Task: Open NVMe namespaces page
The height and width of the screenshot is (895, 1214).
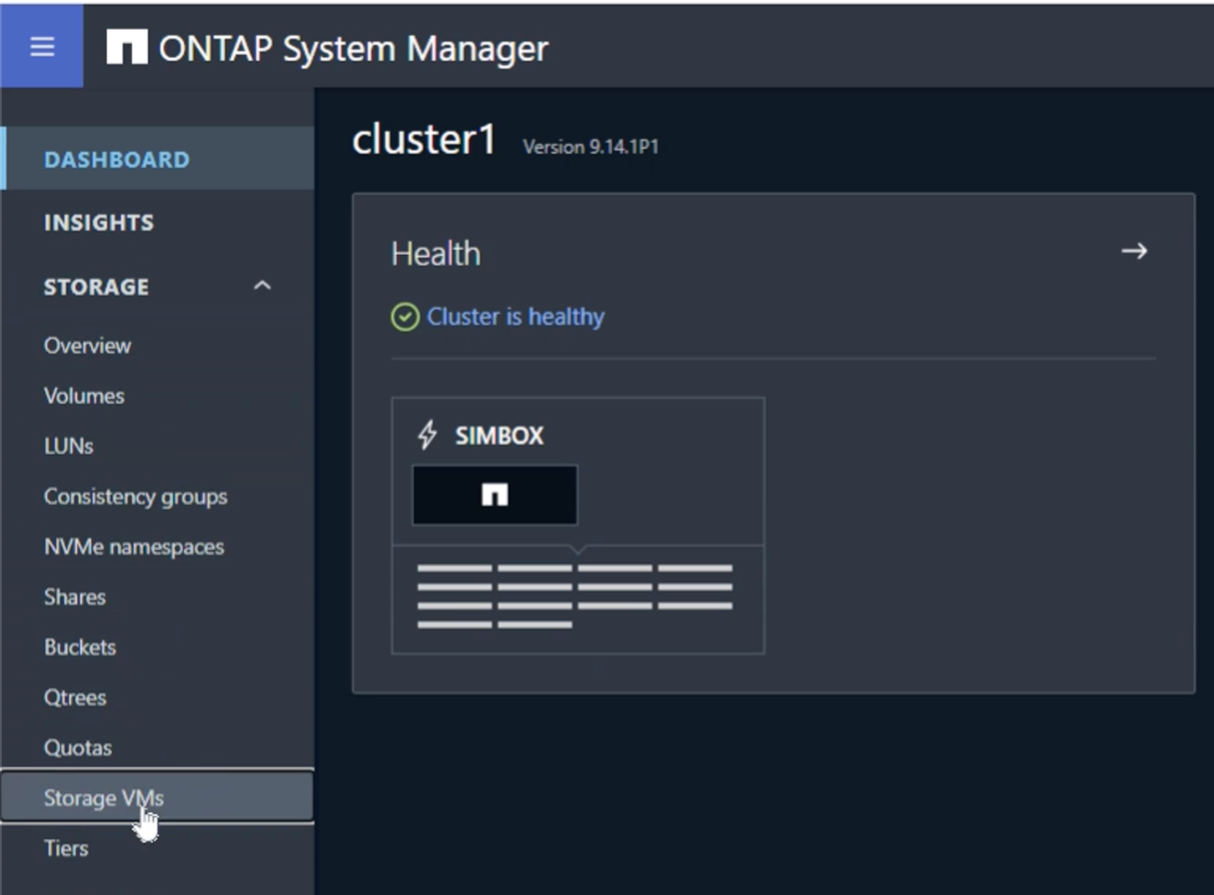Action: coord(134,547)
